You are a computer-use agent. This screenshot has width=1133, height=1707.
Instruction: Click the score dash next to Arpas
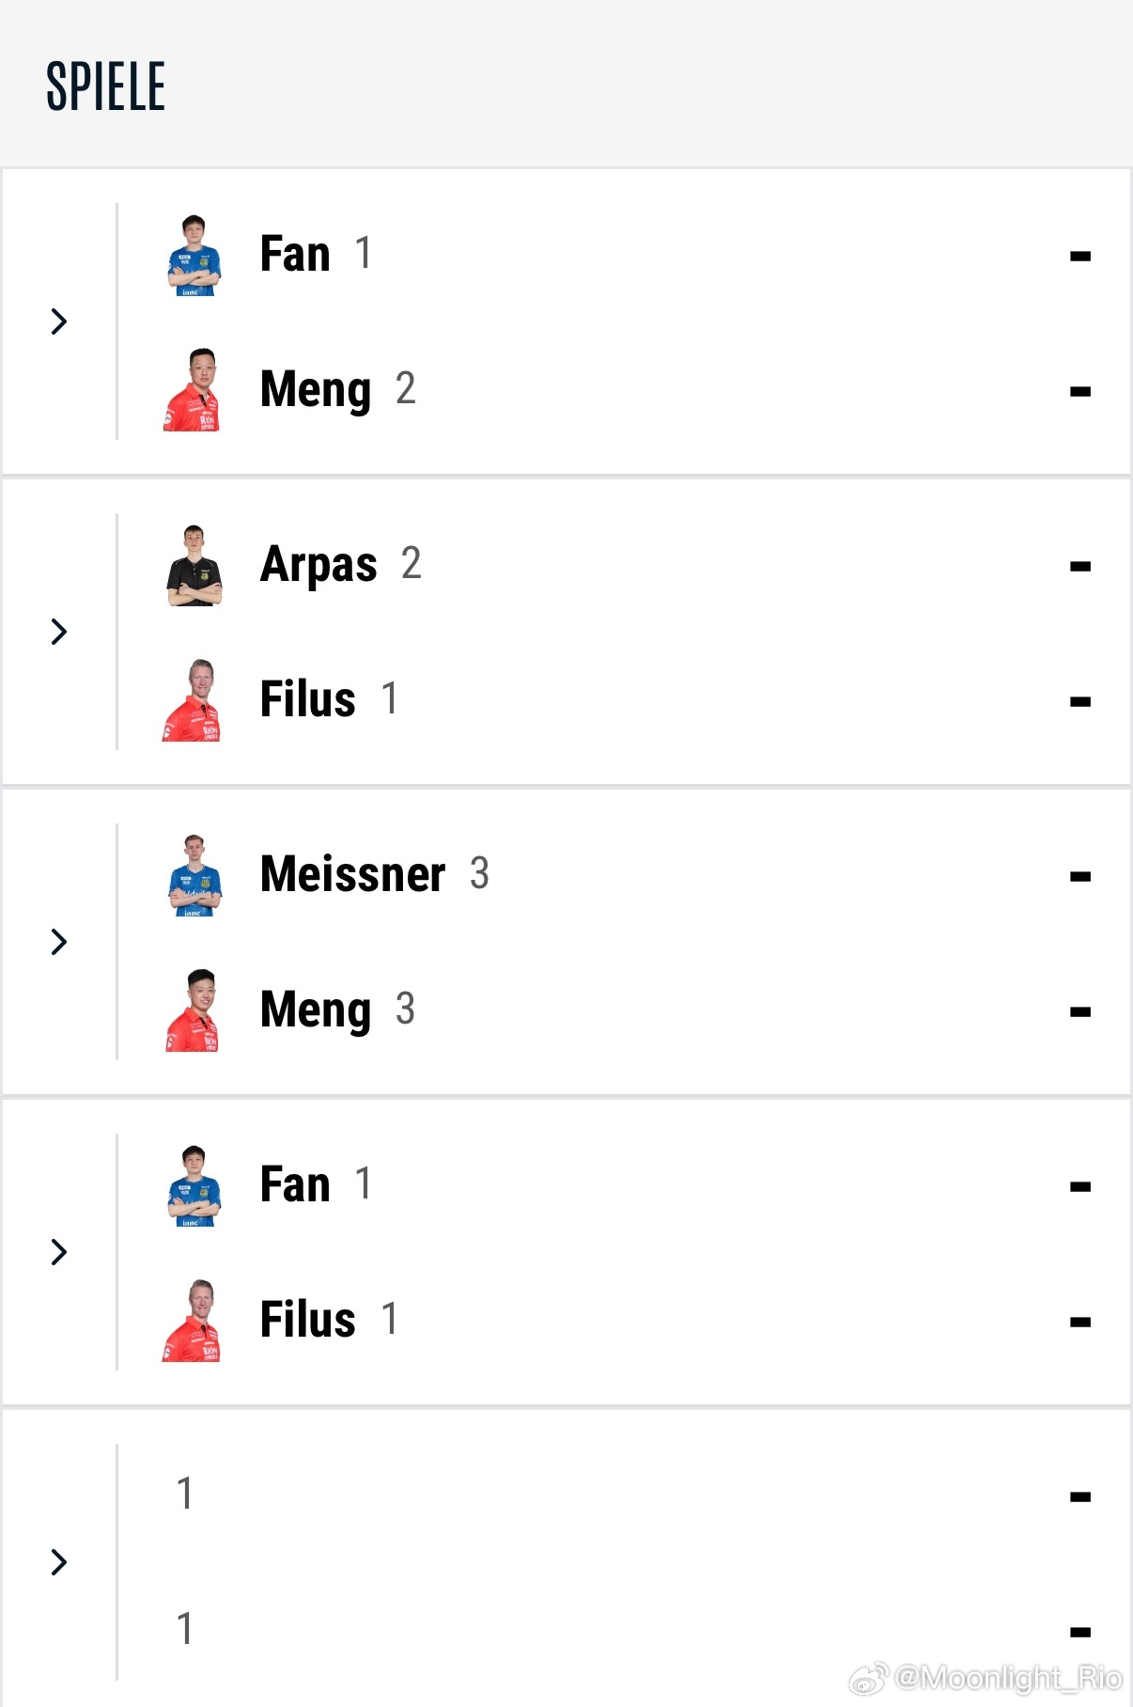(x=1079, y=567)
